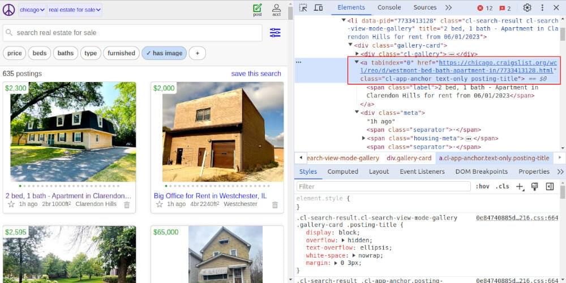Viewport: 566px width, 283px height.
Task: Open the DOM Breakpoints tab
Action: tap(482, 172)
